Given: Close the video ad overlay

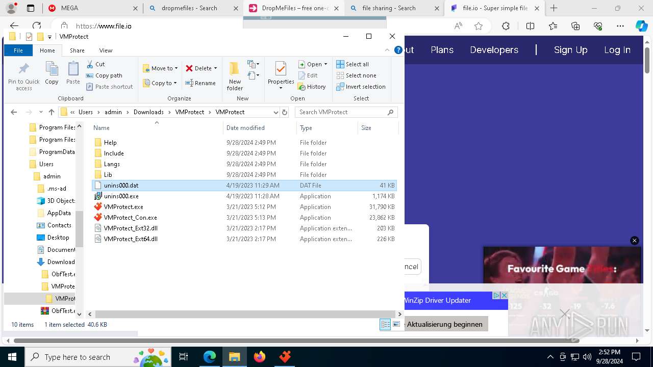Looking at the screenshot, I should (635, 241).
